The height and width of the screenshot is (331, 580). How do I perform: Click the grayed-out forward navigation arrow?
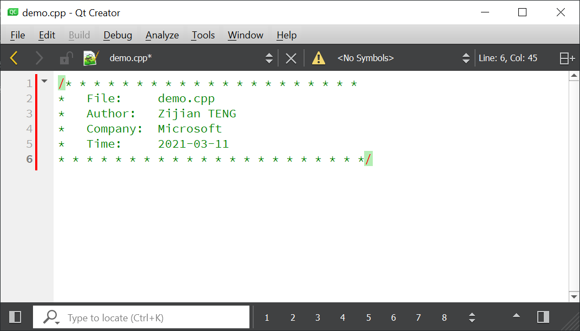coord(39,58)
